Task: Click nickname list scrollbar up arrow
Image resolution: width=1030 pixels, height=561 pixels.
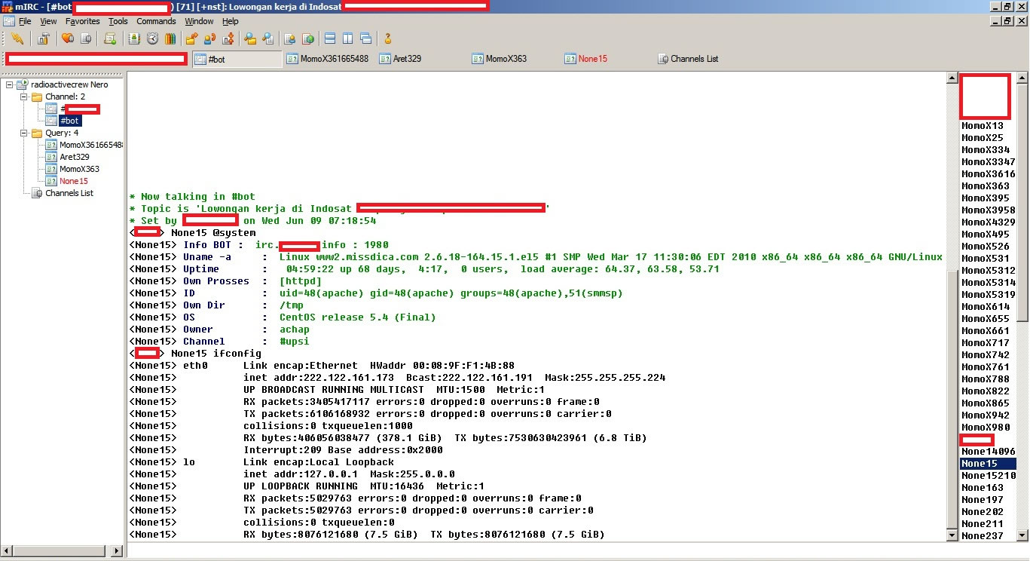Action: point(1023,77)
